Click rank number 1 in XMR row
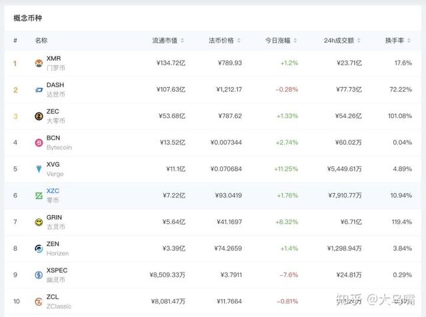Viewport: 426px width, 317px height. click(15, 63)
